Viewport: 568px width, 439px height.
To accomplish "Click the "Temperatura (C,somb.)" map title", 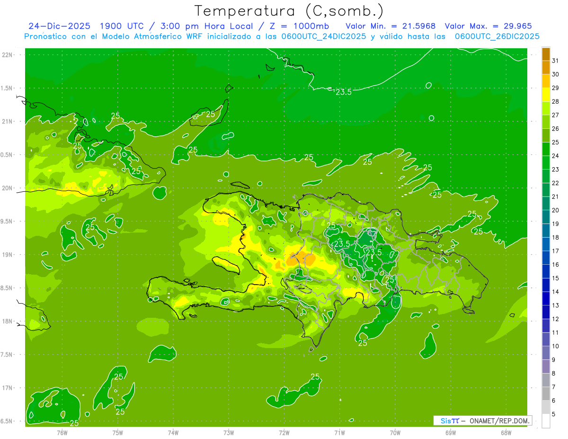I will point(289,11).
